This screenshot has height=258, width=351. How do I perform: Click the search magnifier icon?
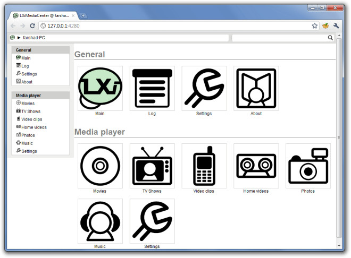click(x=330, y=38)
